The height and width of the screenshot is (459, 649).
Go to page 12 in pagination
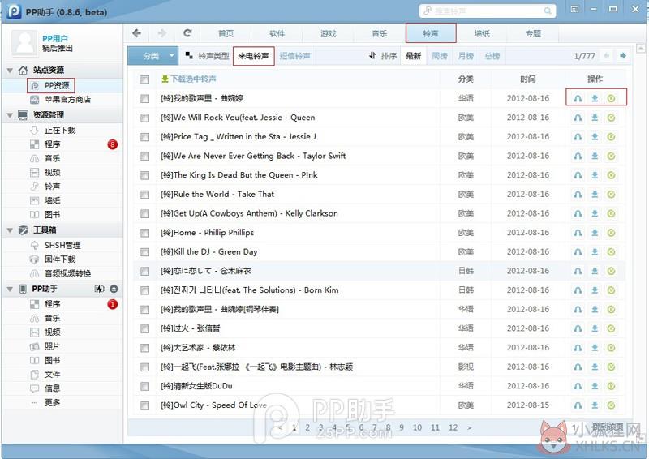click(x=453, y=427)
